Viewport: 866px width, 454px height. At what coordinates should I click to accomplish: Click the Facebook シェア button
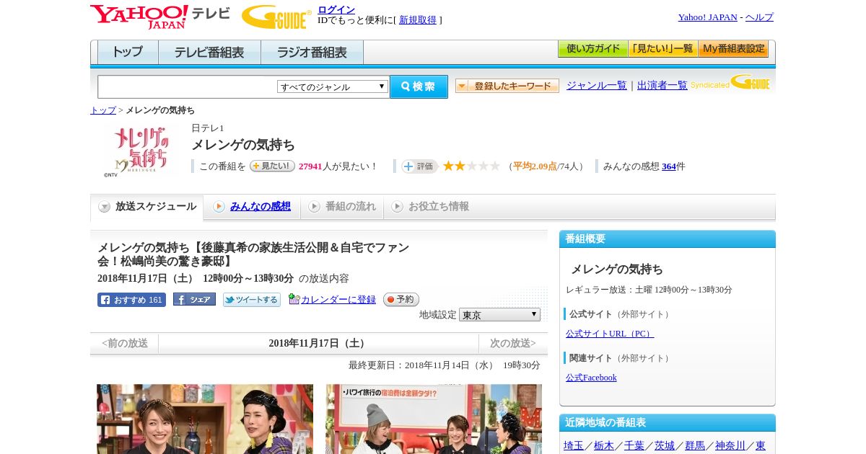[x=194, y=300]
